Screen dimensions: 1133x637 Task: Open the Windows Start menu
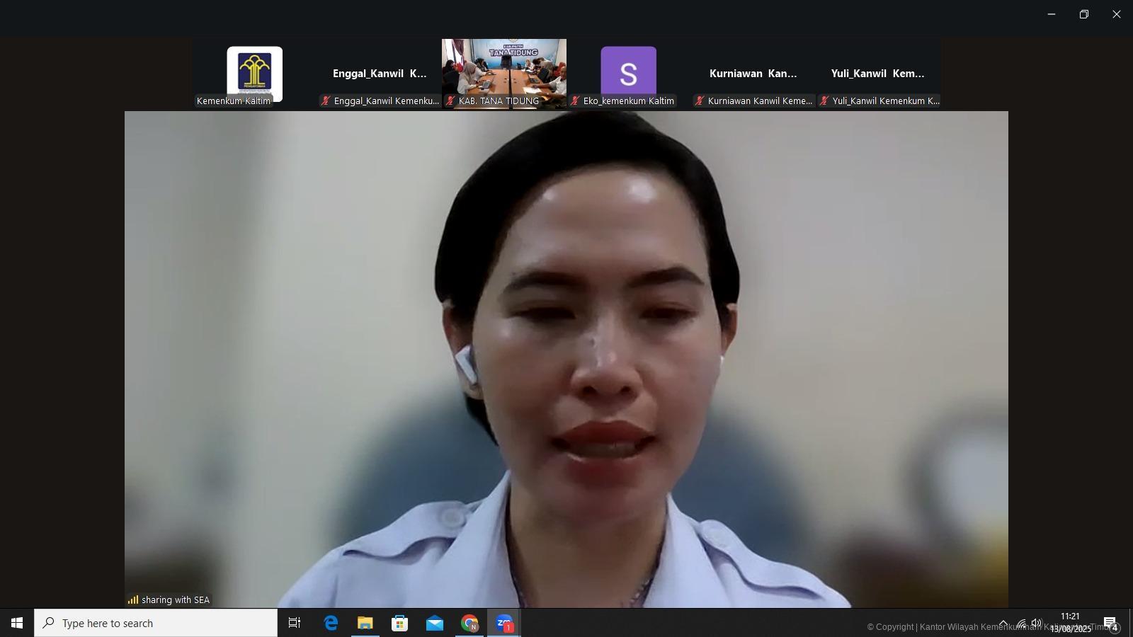coord(17,623)
